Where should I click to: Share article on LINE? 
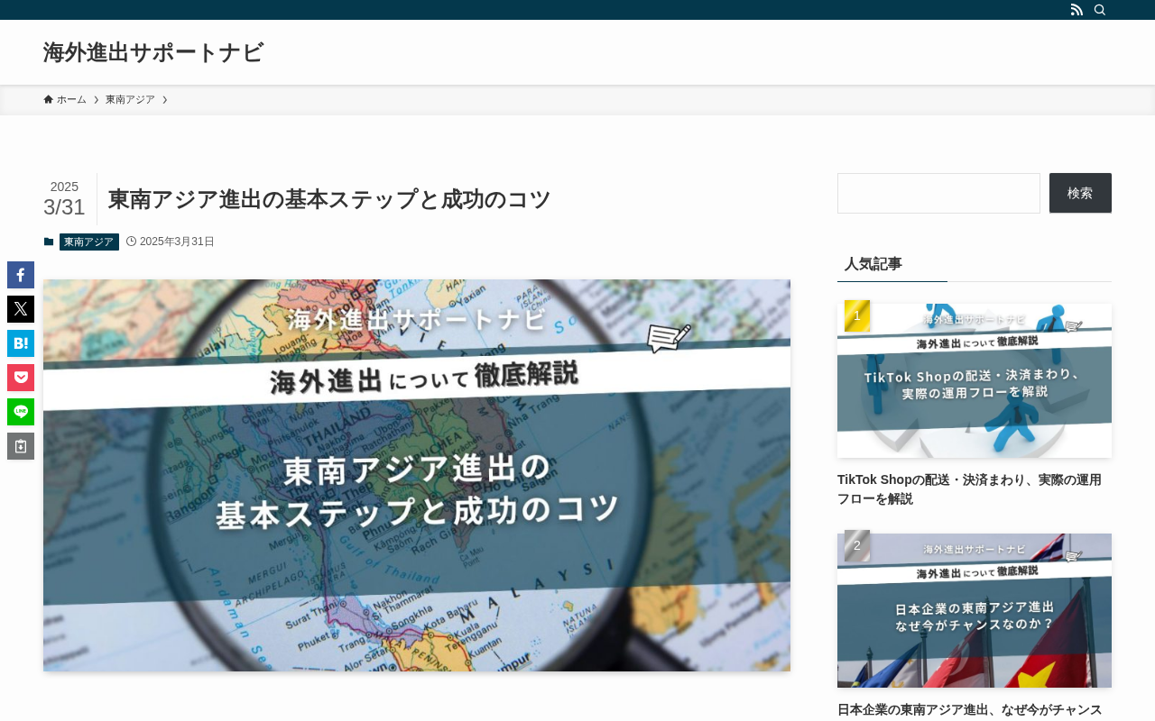coord(21,412)
